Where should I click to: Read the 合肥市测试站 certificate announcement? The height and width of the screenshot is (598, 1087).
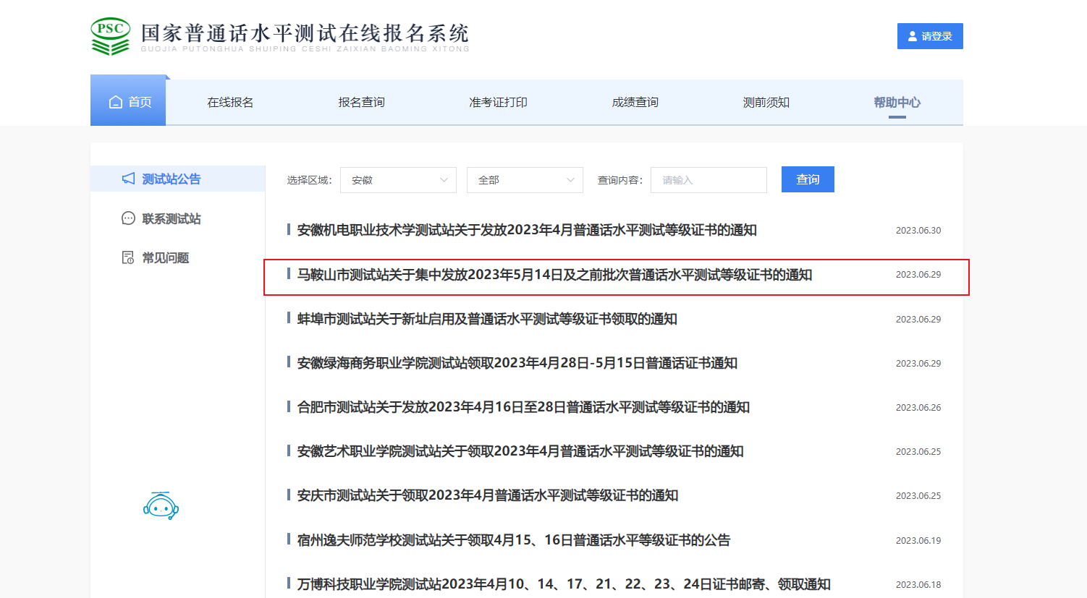(x=523, y=407)
